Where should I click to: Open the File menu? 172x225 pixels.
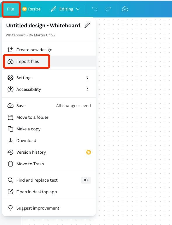point(10,9)
